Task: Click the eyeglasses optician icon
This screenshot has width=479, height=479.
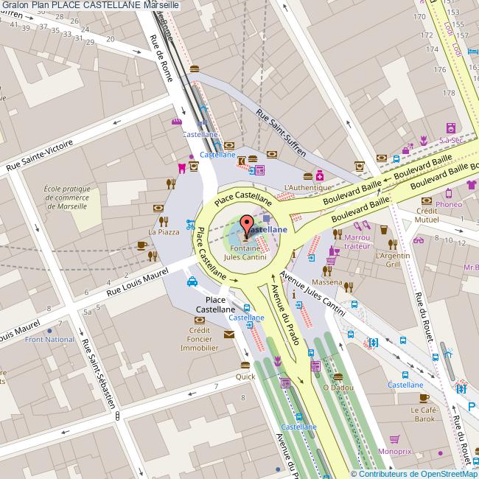Action: pyautogui.click(x=419, y=239)
